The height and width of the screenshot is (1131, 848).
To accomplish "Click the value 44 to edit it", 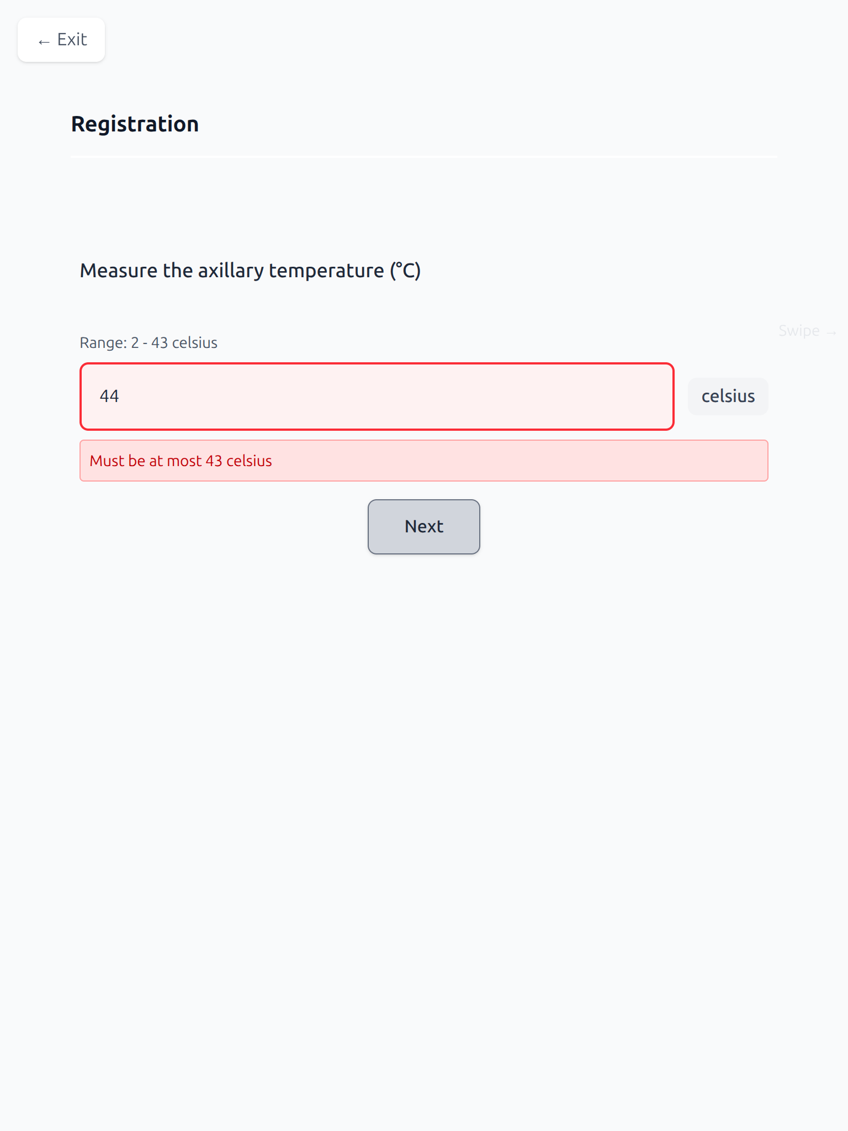I will click(x=109, y=396).
